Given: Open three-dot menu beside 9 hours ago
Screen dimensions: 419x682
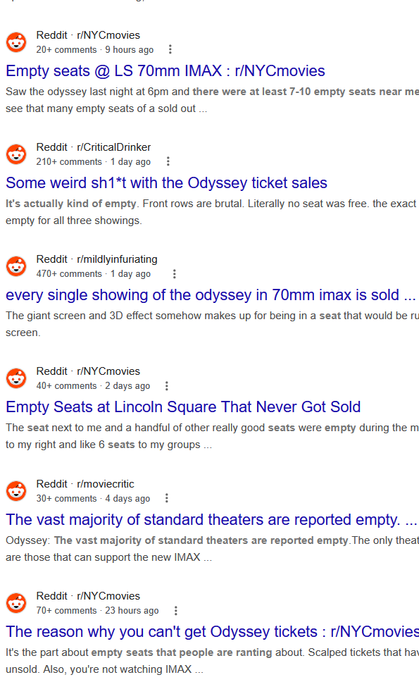Looking at the screenshot, I should 170,49.
